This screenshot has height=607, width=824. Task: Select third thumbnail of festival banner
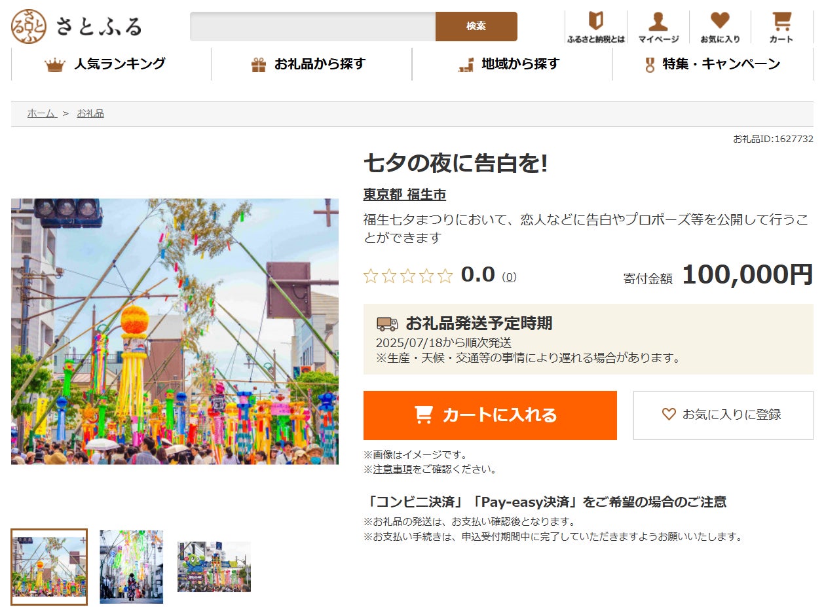click(x=214, y=567)
